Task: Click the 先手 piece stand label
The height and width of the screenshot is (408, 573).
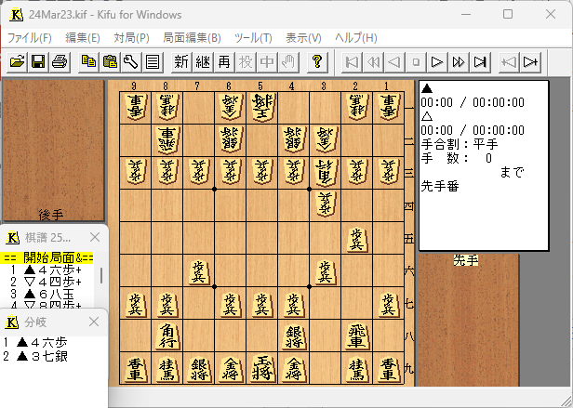Action: pos(466,260)
